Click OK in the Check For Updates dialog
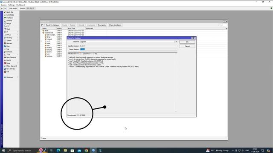Image resolution: width=273 pixels, height=153 pixels. (187, 42)
